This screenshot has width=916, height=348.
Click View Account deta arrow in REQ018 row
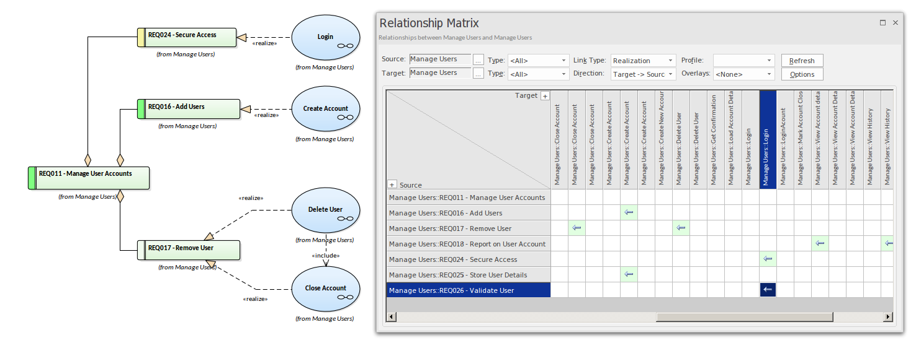click(x=820, y=243)
